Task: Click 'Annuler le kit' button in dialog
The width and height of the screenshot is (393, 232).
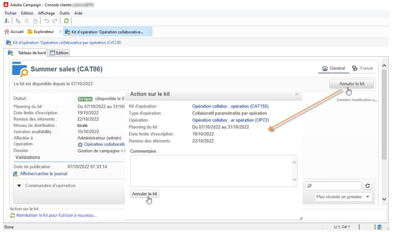Action: pos(145,194)
